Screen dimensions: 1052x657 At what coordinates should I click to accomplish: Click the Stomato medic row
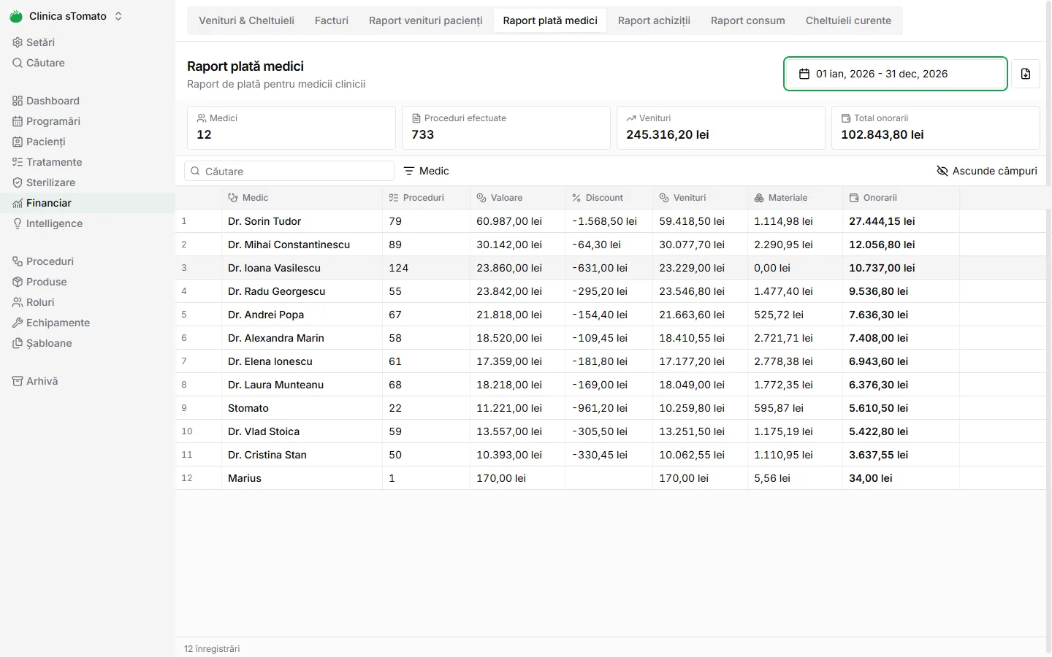(611, 408)
